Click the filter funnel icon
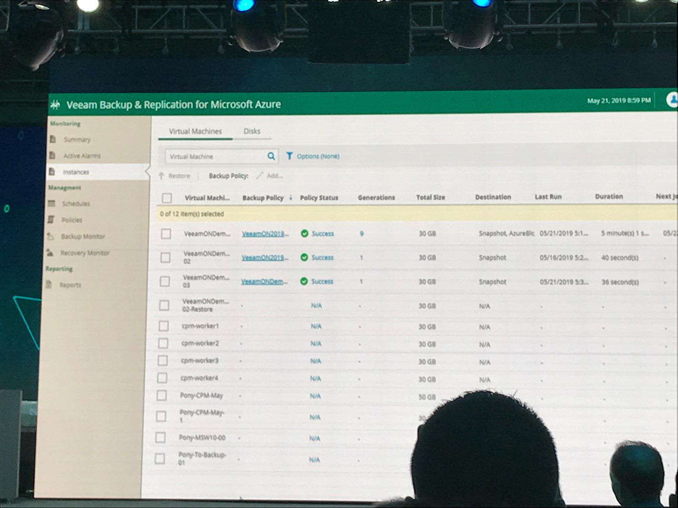Image resolution: width=678 pixels, height=508 pixels. (x=289, y=156)
